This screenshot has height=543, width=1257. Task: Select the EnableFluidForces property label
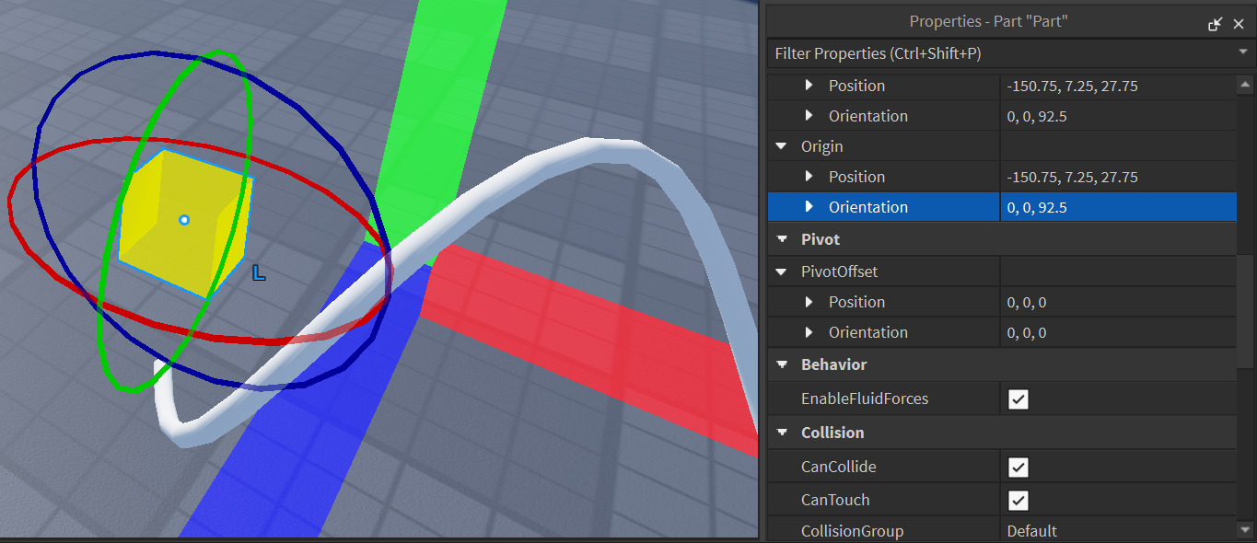click(x=865, y=399)
